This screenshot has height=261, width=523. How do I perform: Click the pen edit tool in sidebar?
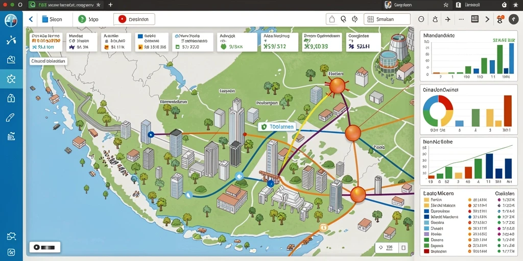point(11,117)
